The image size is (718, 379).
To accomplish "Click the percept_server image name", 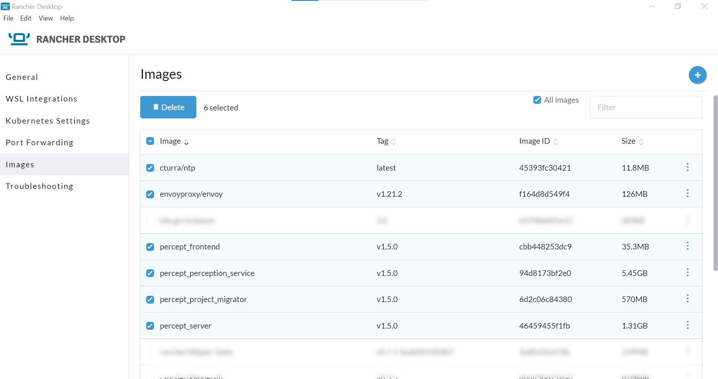I will pos(185,326).
